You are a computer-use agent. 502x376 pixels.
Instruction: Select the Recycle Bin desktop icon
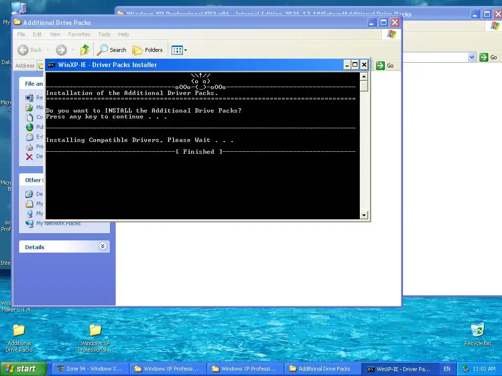point(477,334)
